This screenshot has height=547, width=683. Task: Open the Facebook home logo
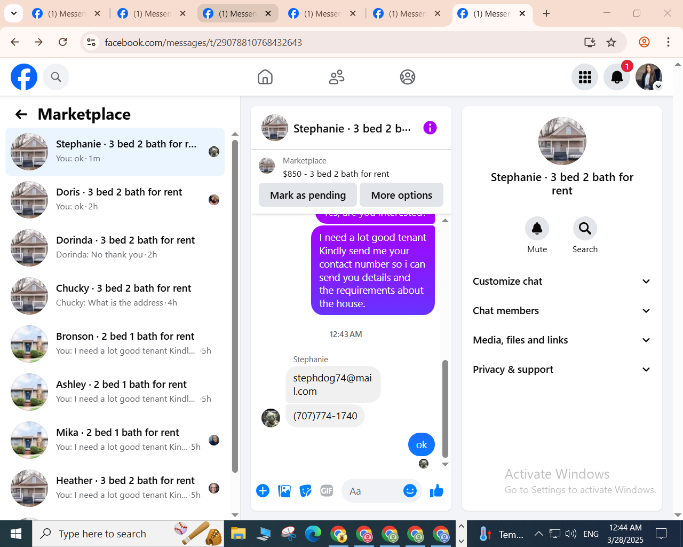(24, 77)
